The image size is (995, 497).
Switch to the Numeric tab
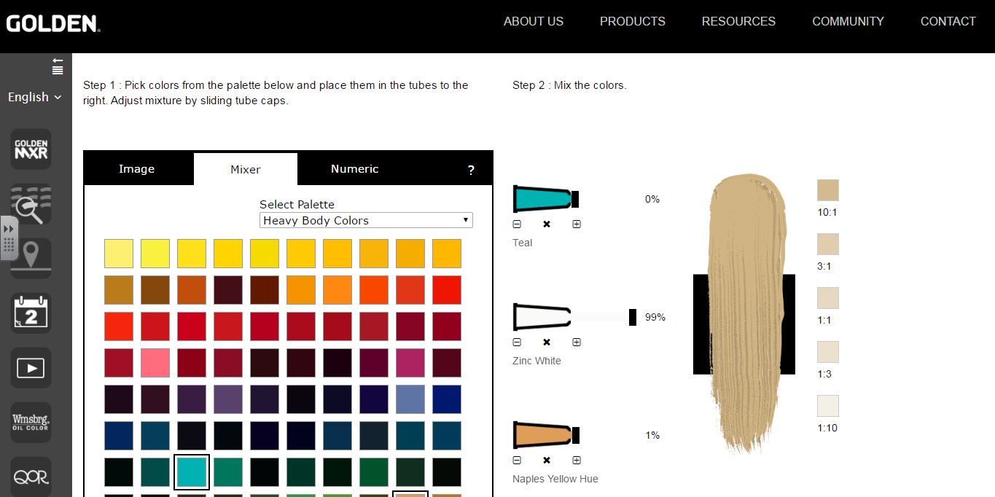[354, 168]
